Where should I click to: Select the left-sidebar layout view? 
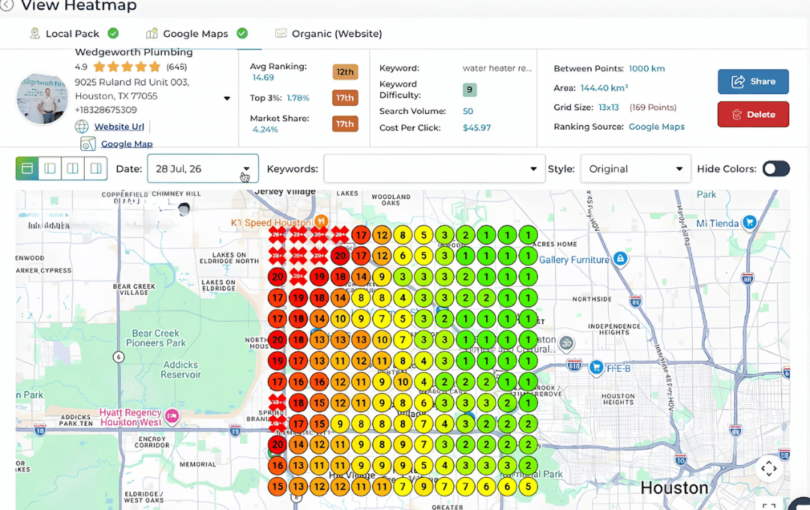pyautogui.click(x=50, y=169)
